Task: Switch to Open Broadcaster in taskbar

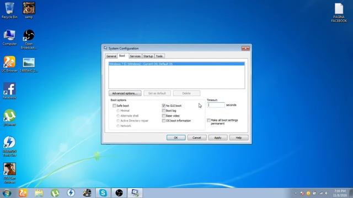Action: [x=119, y=193]
